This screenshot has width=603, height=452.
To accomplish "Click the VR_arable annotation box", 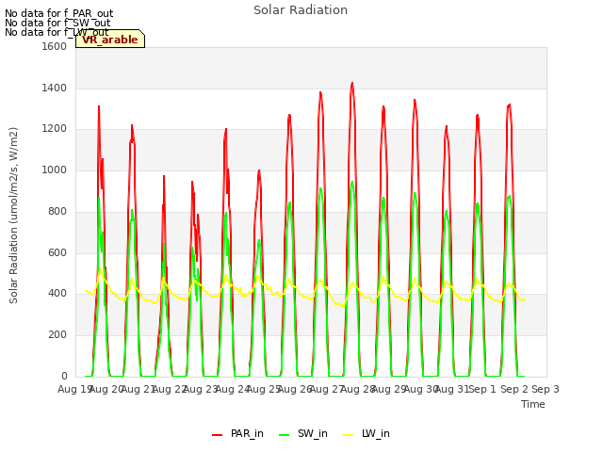I will [110, 39].
